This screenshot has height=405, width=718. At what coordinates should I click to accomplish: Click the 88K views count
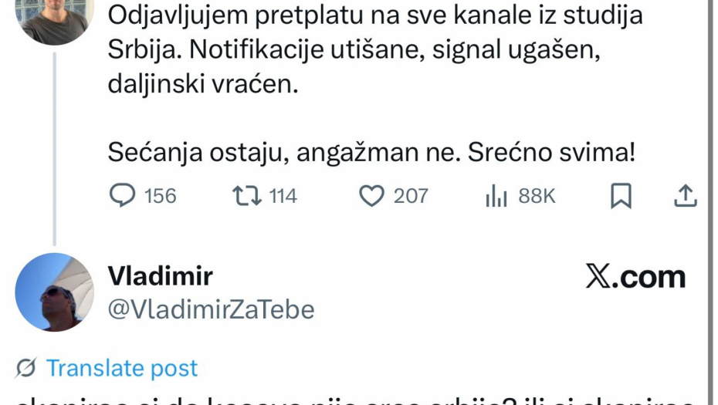click(x=537, y=196)
